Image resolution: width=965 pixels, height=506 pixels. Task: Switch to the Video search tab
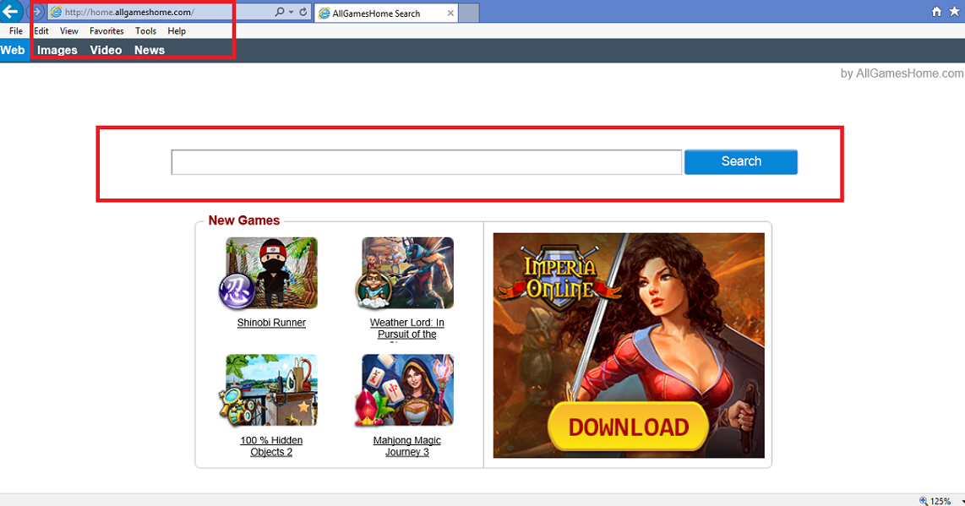(106, 50)
